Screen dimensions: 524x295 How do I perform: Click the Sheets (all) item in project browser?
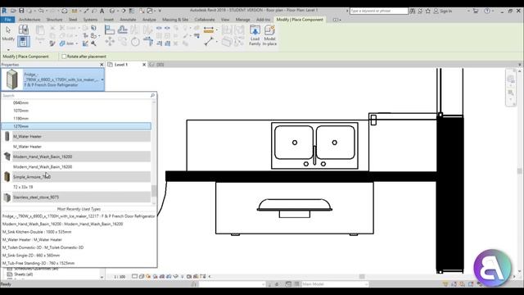coord(24,275)
